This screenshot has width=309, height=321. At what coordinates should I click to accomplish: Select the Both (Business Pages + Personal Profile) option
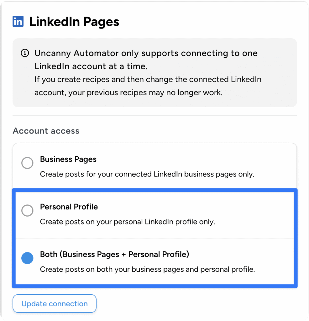[27, 258]
